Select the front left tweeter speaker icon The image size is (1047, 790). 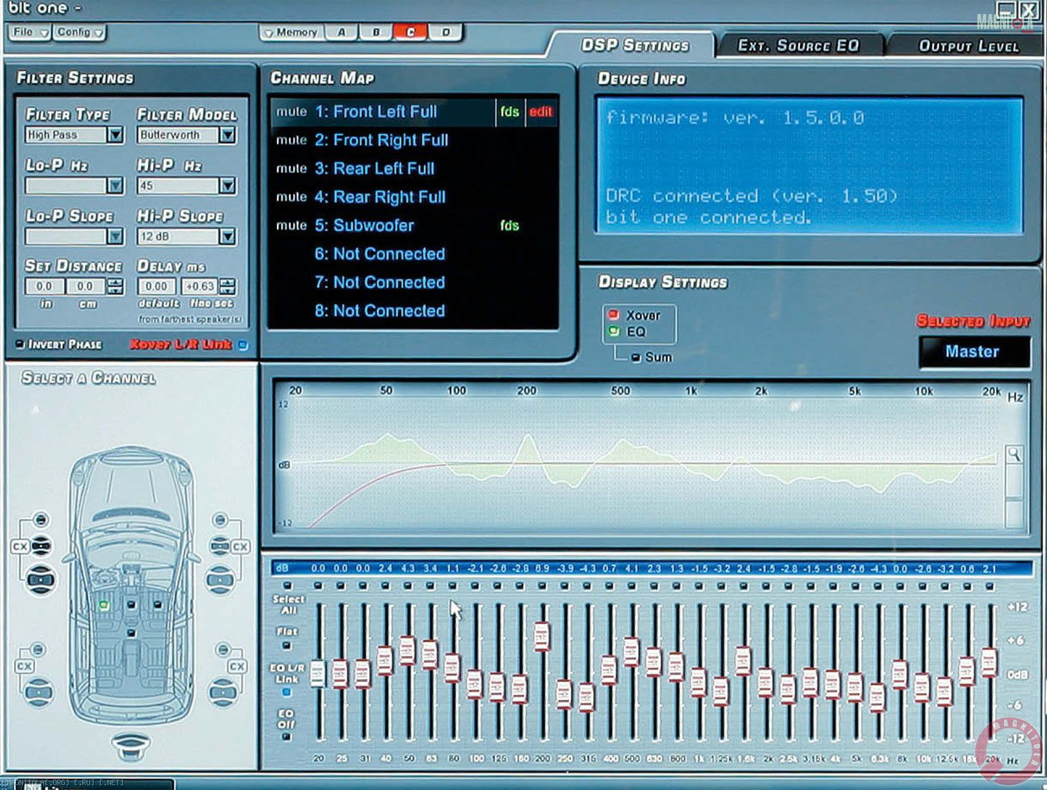(41, 520)
